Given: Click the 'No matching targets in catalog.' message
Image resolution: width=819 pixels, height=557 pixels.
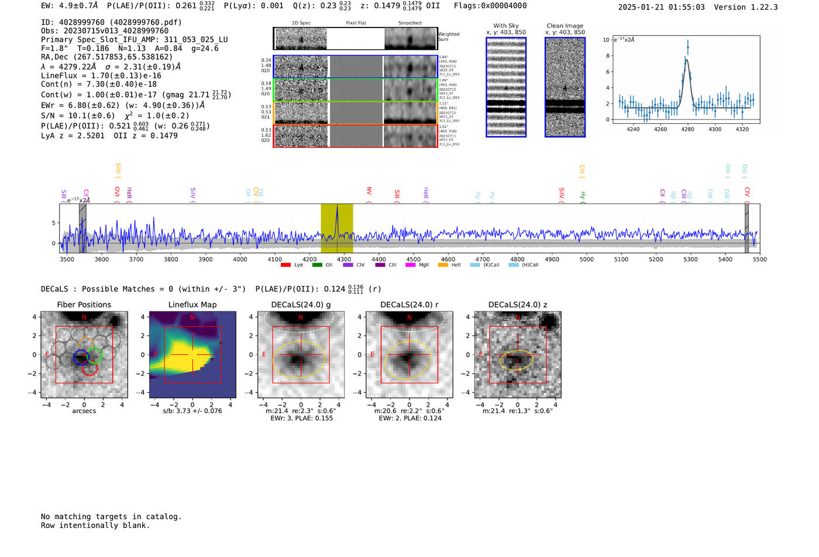Looking at the screenshot, I should [x=111, y=517].
